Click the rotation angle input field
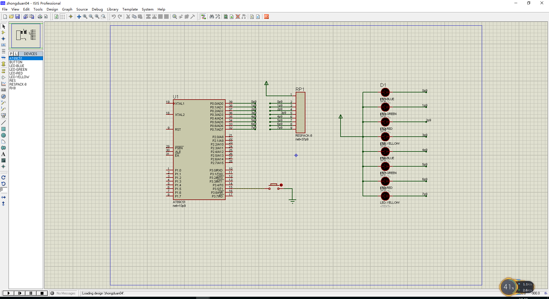549x299 pixels. [4, 190]
